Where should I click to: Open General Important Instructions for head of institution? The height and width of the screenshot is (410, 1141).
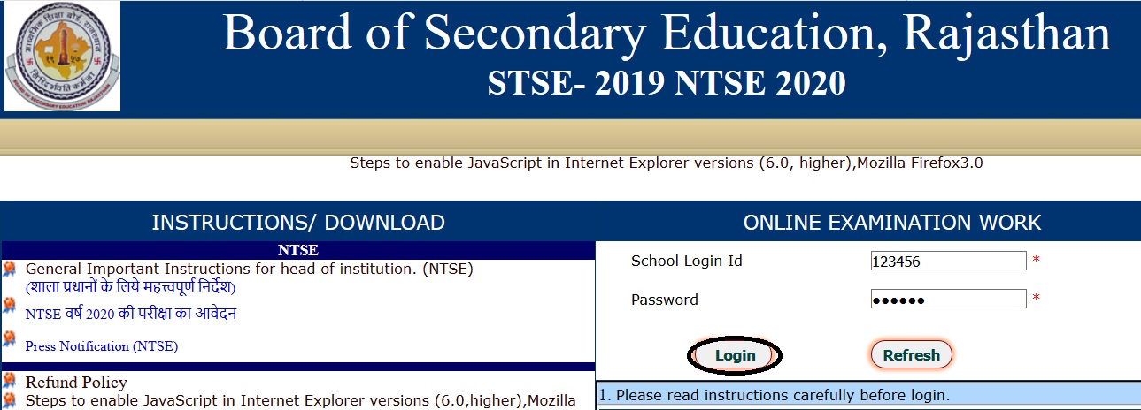(x=250, y=270)
